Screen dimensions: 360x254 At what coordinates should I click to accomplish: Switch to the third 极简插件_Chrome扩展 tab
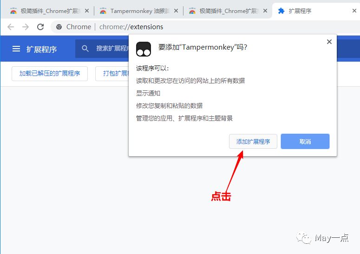coord(228,11)
